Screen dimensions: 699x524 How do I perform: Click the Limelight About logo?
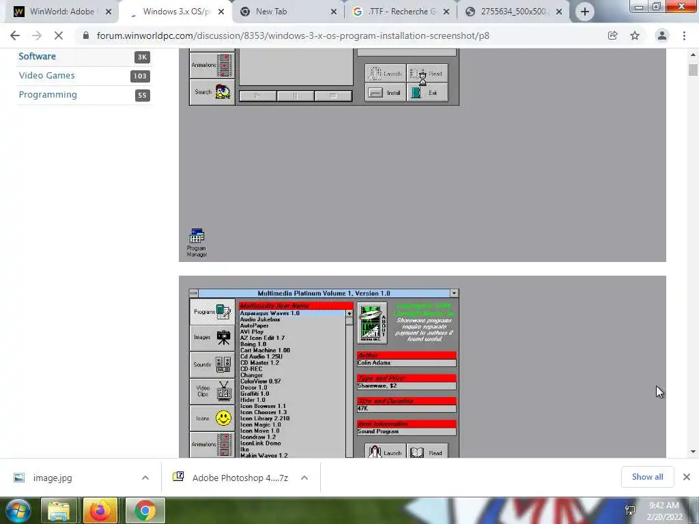click(x=372, y=323)
